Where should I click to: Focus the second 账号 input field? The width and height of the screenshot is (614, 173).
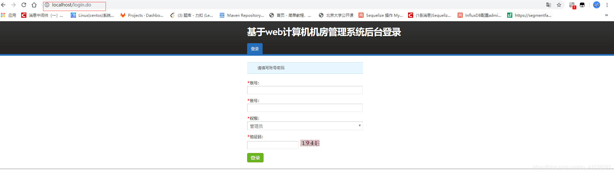pos(305,108)
